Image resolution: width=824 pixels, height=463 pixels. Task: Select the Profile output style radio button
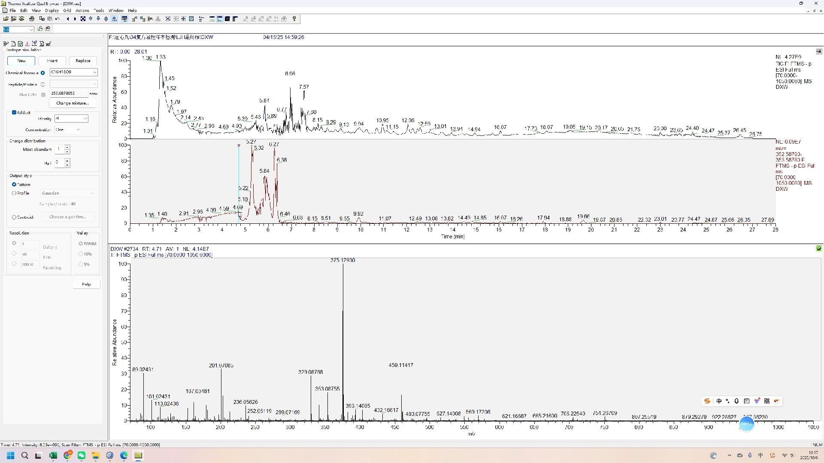[x=14, y=193]
